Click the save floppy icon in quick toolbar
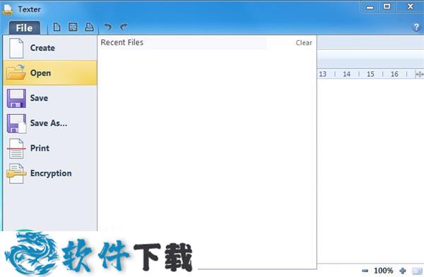The width and height of the screenshot is (424, 277). (x=73, y=27)
